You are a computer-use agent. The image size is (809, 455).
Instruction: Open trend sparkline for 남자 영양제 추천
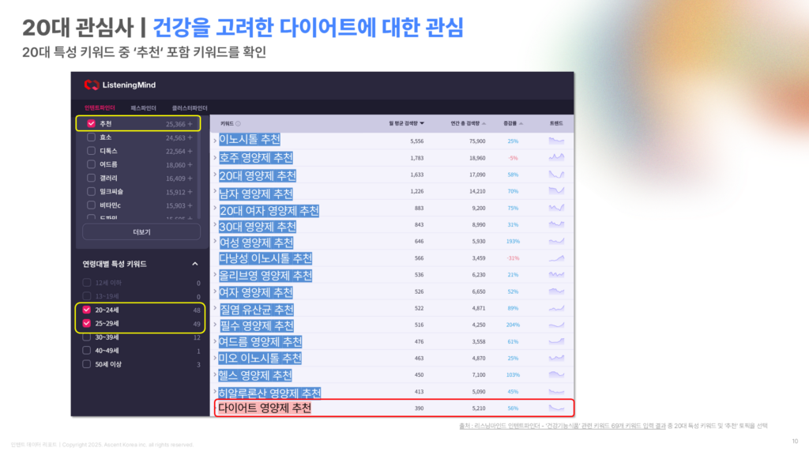point(556,191)
